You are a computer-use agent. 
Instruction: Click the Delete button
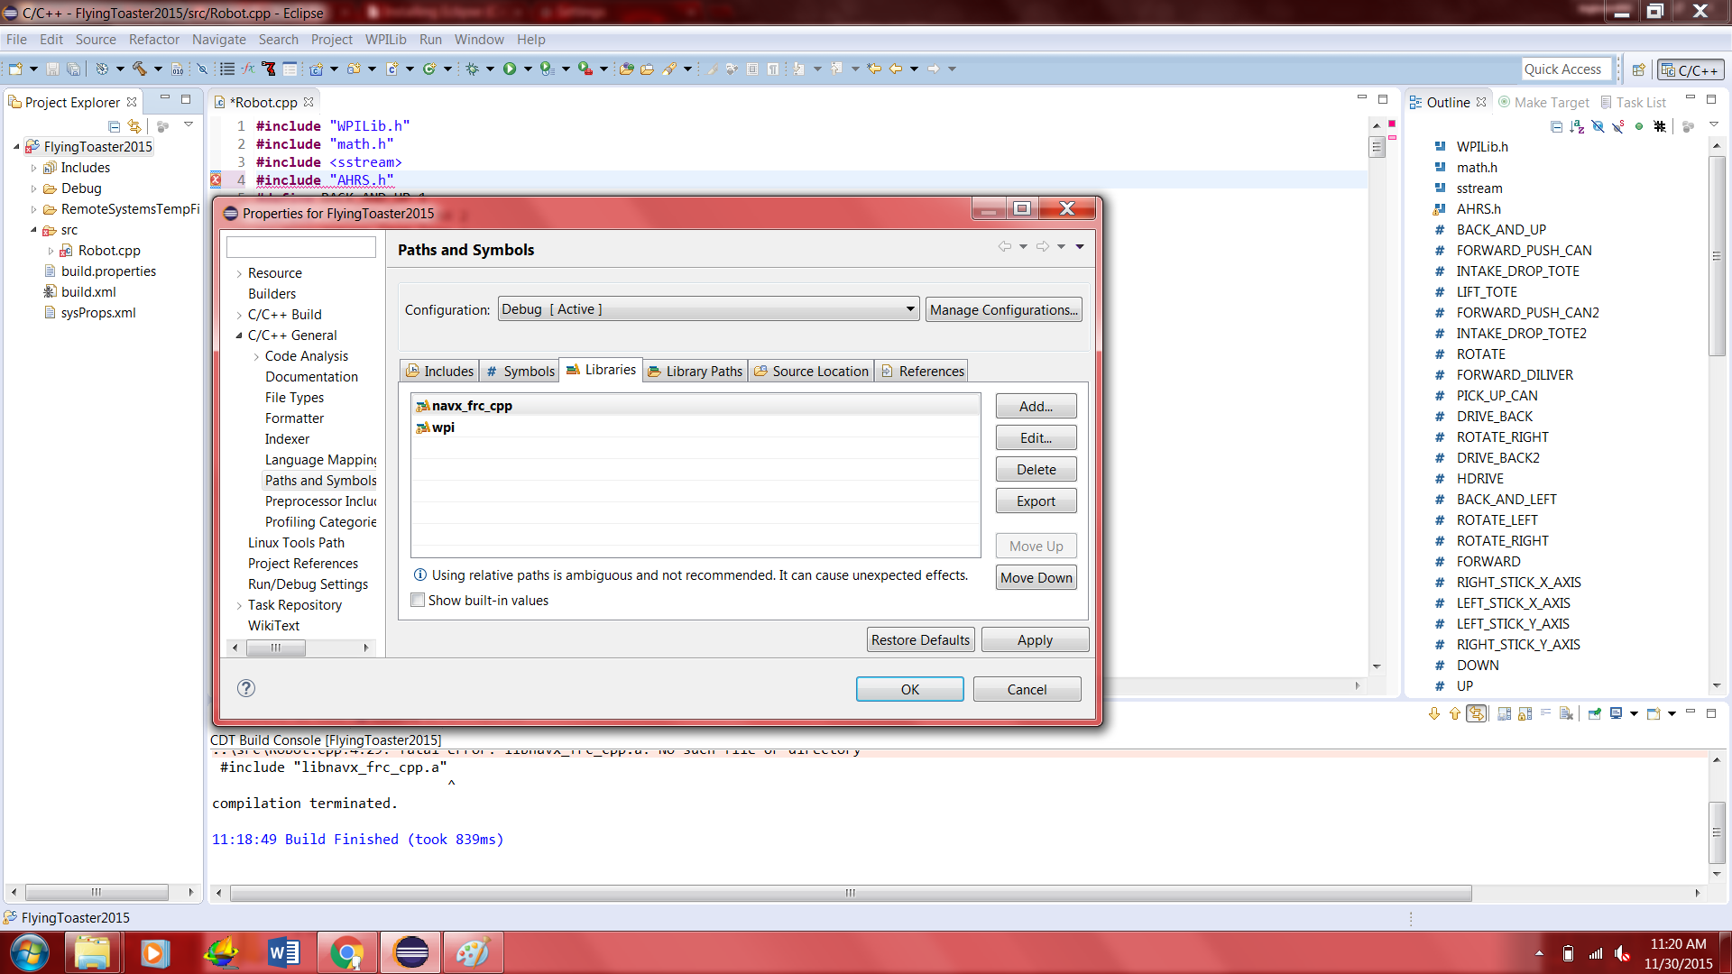1036,469
